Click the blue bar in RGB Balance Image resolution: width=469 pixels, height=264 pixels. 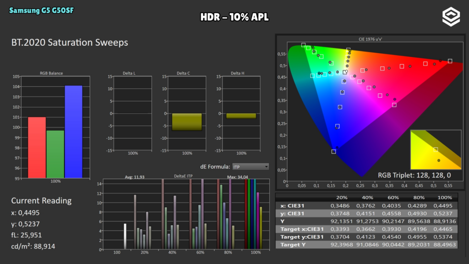74,132
